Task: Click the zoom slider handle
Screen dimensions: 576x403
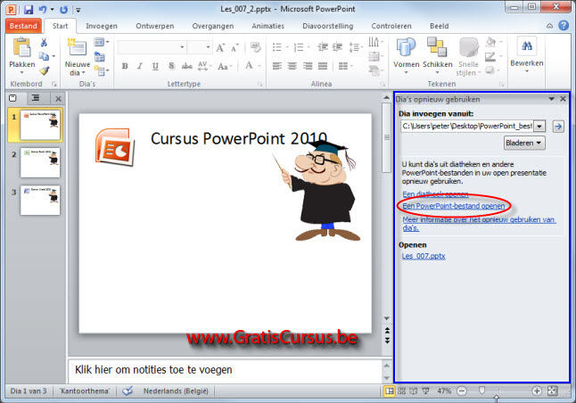Action: pyautogui.click(x=482, y=391)
